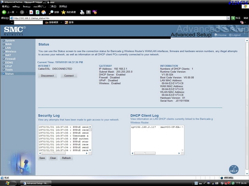Click the Advanced Setup taskbar button
This screenshot has height=186, width=249.
click(x=36, y=183)
